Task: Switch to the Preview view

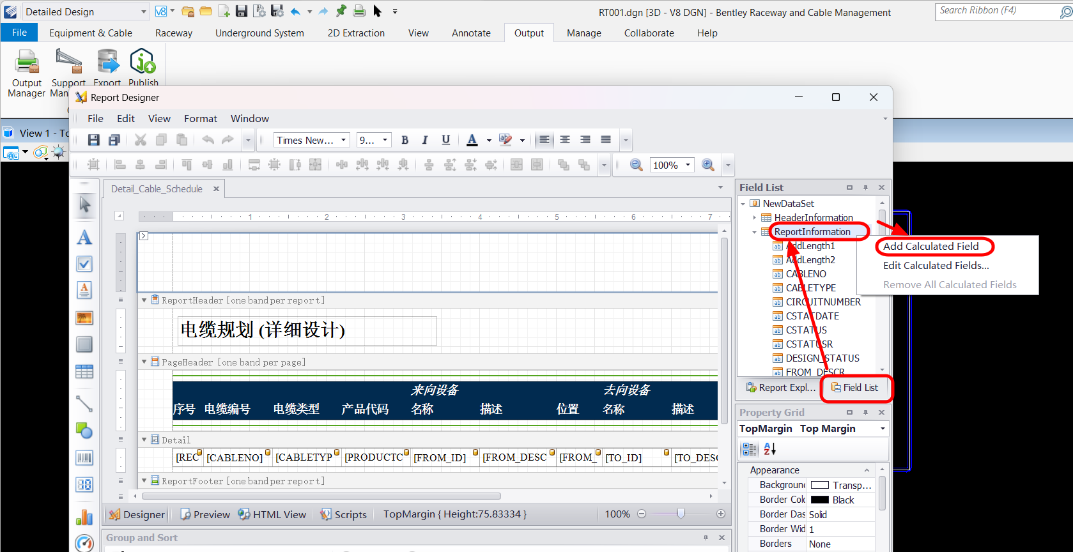Action: (x=205, y=514)
